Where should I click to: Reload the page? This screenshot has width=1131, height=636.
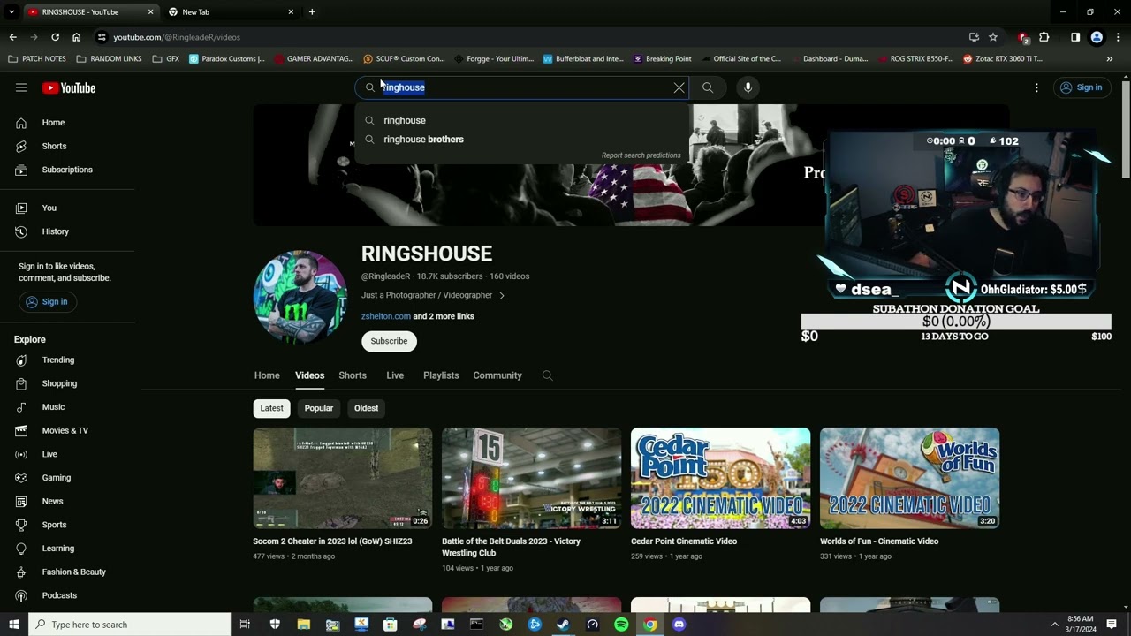coord(55,37)
